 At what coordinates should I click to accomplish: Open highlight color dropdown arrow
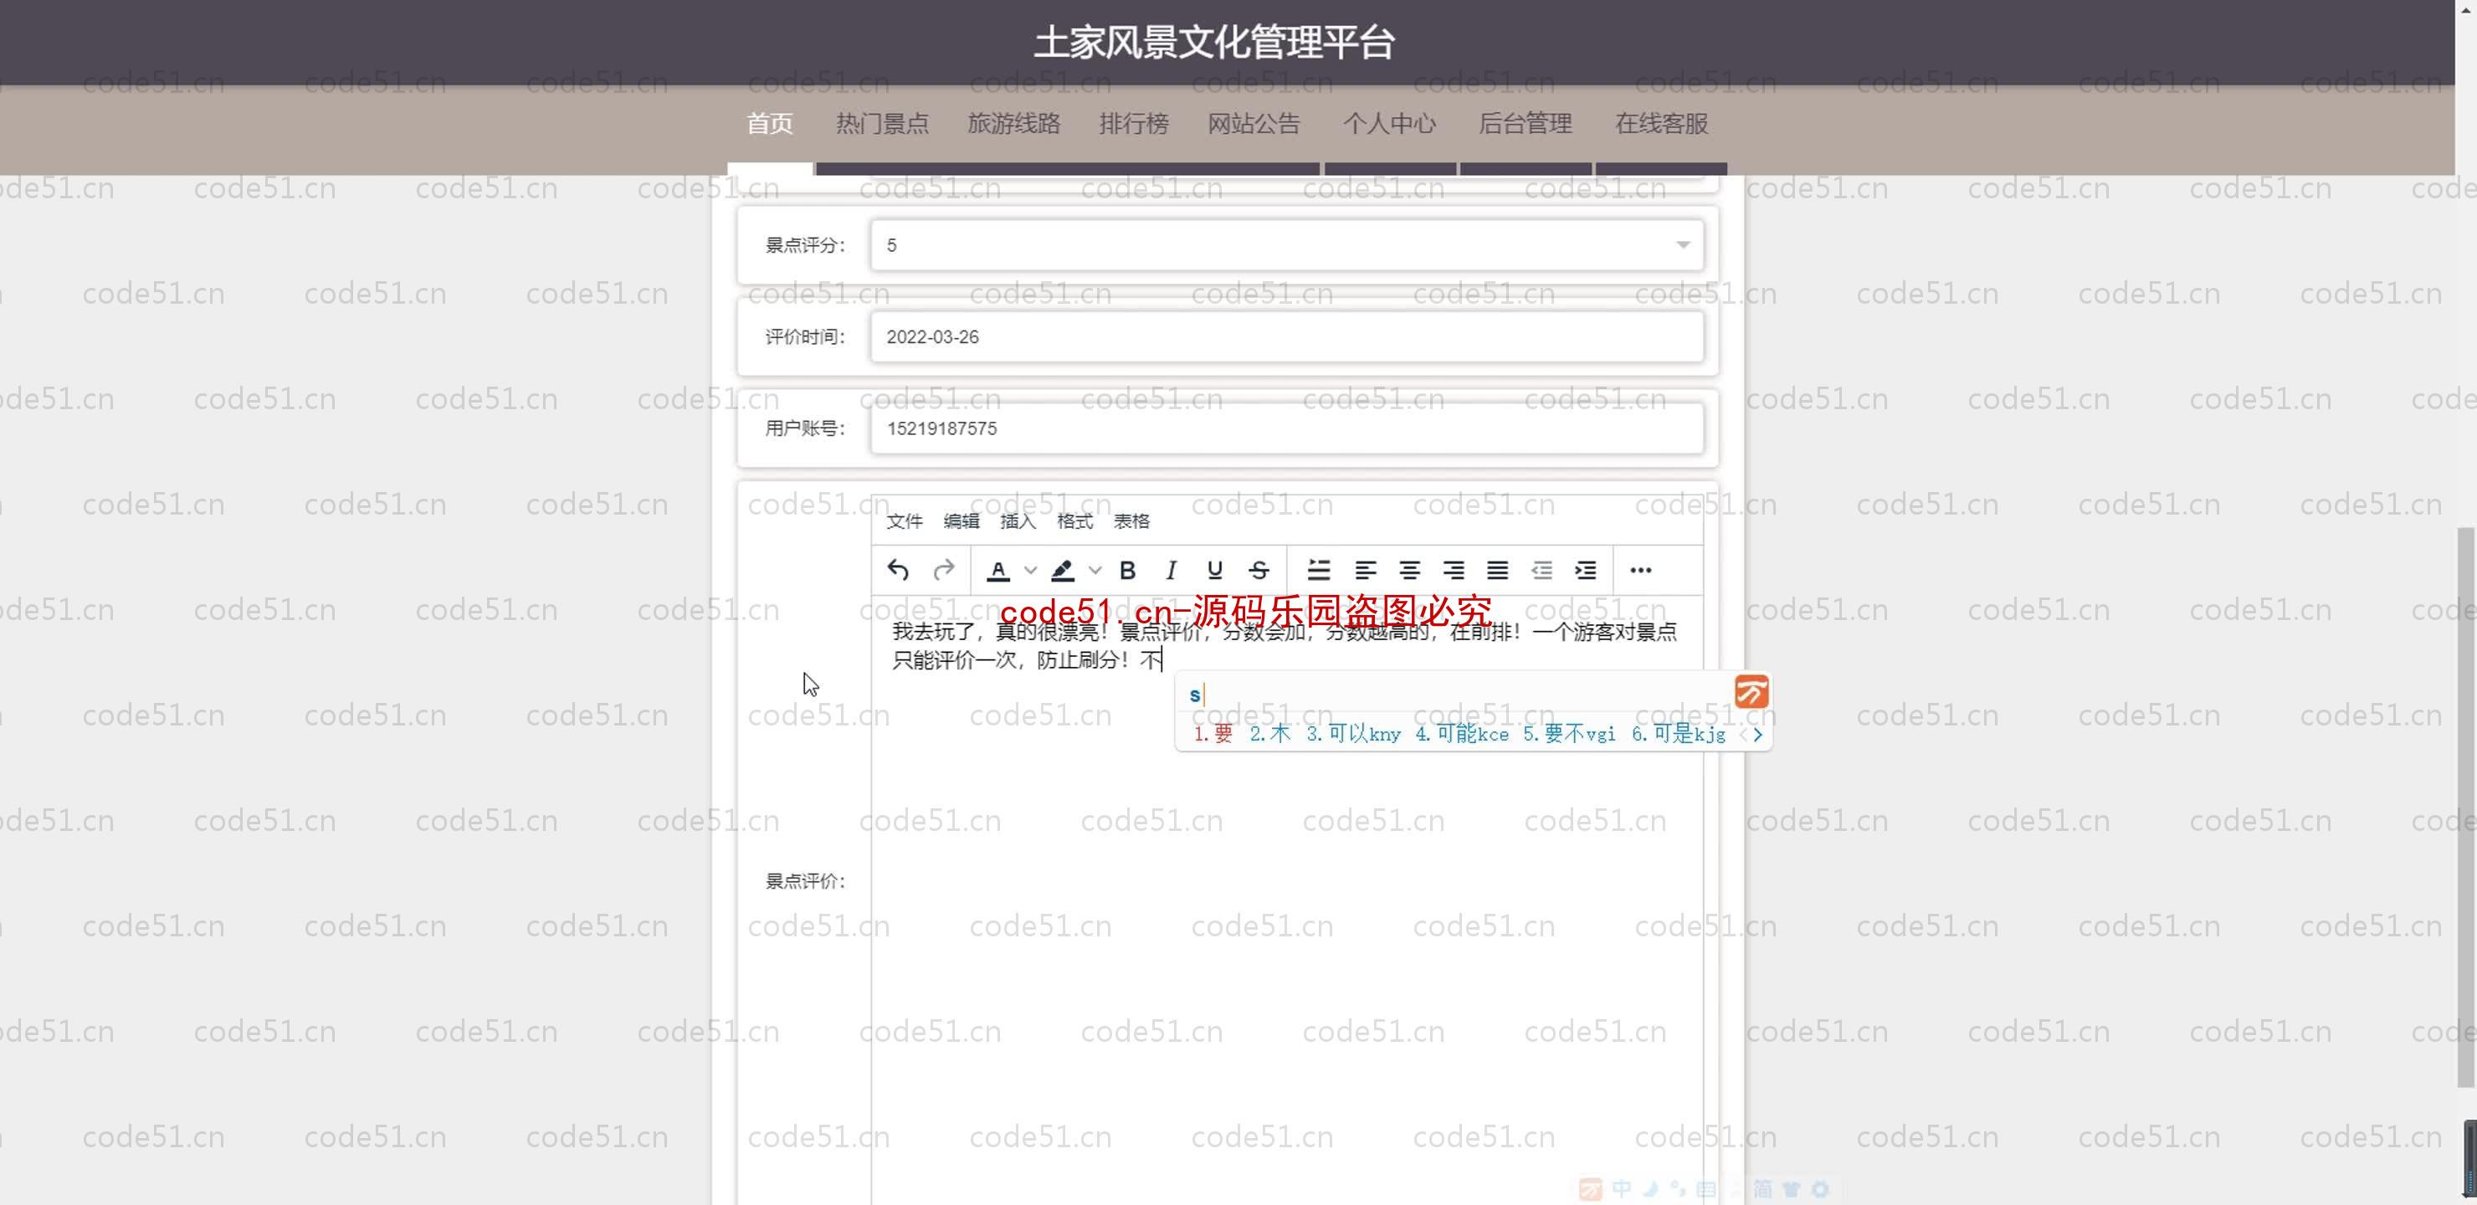(1095, 571)
